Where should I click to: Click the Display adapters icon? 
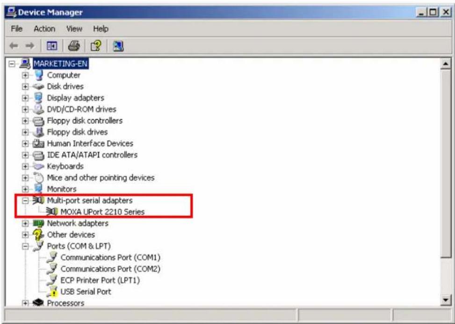38,98
